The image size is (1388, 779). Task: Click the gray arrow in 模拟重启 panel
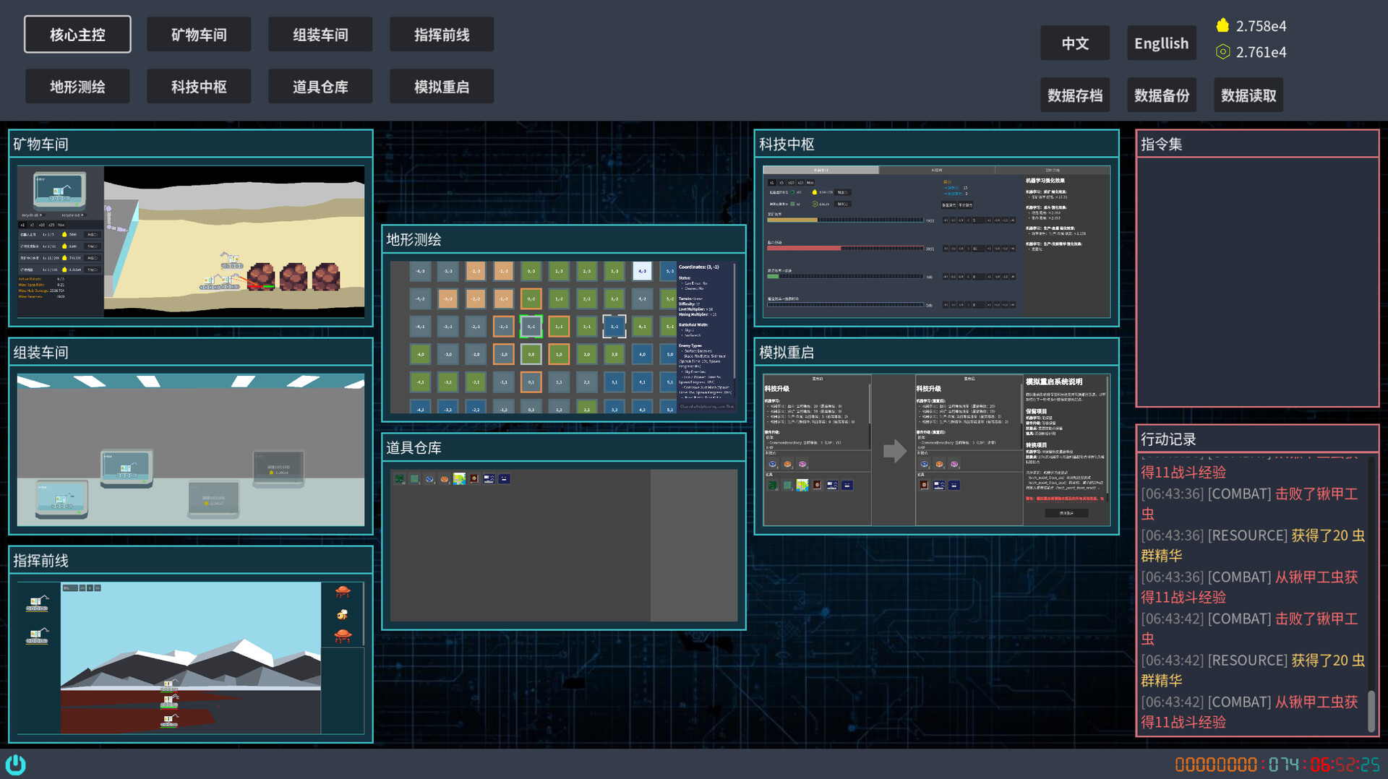pos(894,451)
